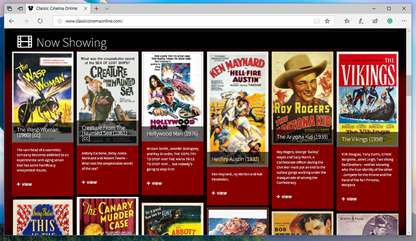Image resolution: width=416 pixels, height=241 pixels.
Task: Open the Favorites hub icon
Action: point(346,21)
